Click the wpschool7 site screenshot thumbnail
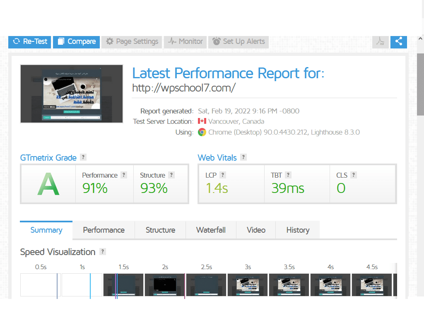 [x=72, y=94]
